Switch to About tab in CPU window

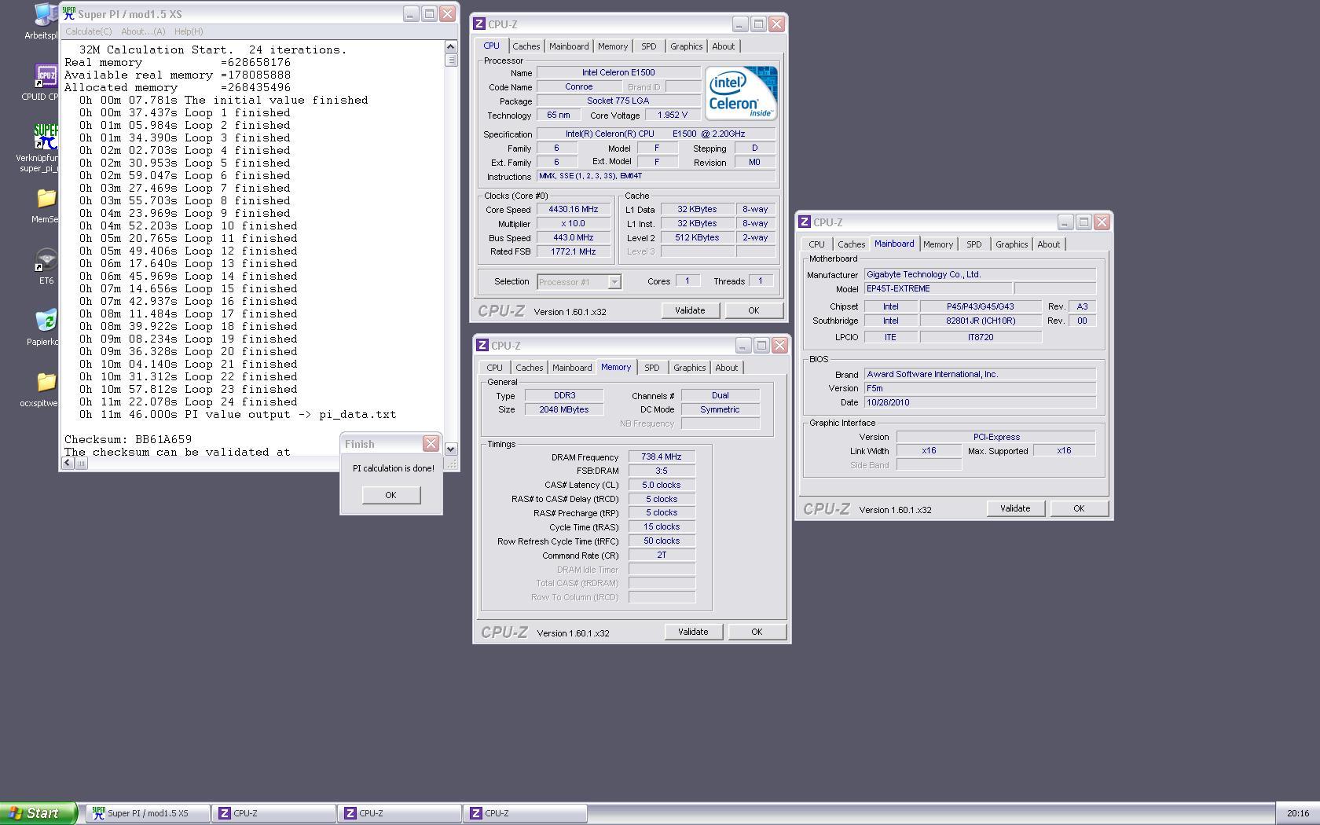(724, 46)
